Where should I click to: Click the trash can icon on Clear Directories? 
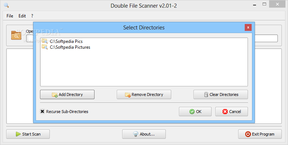206,94
